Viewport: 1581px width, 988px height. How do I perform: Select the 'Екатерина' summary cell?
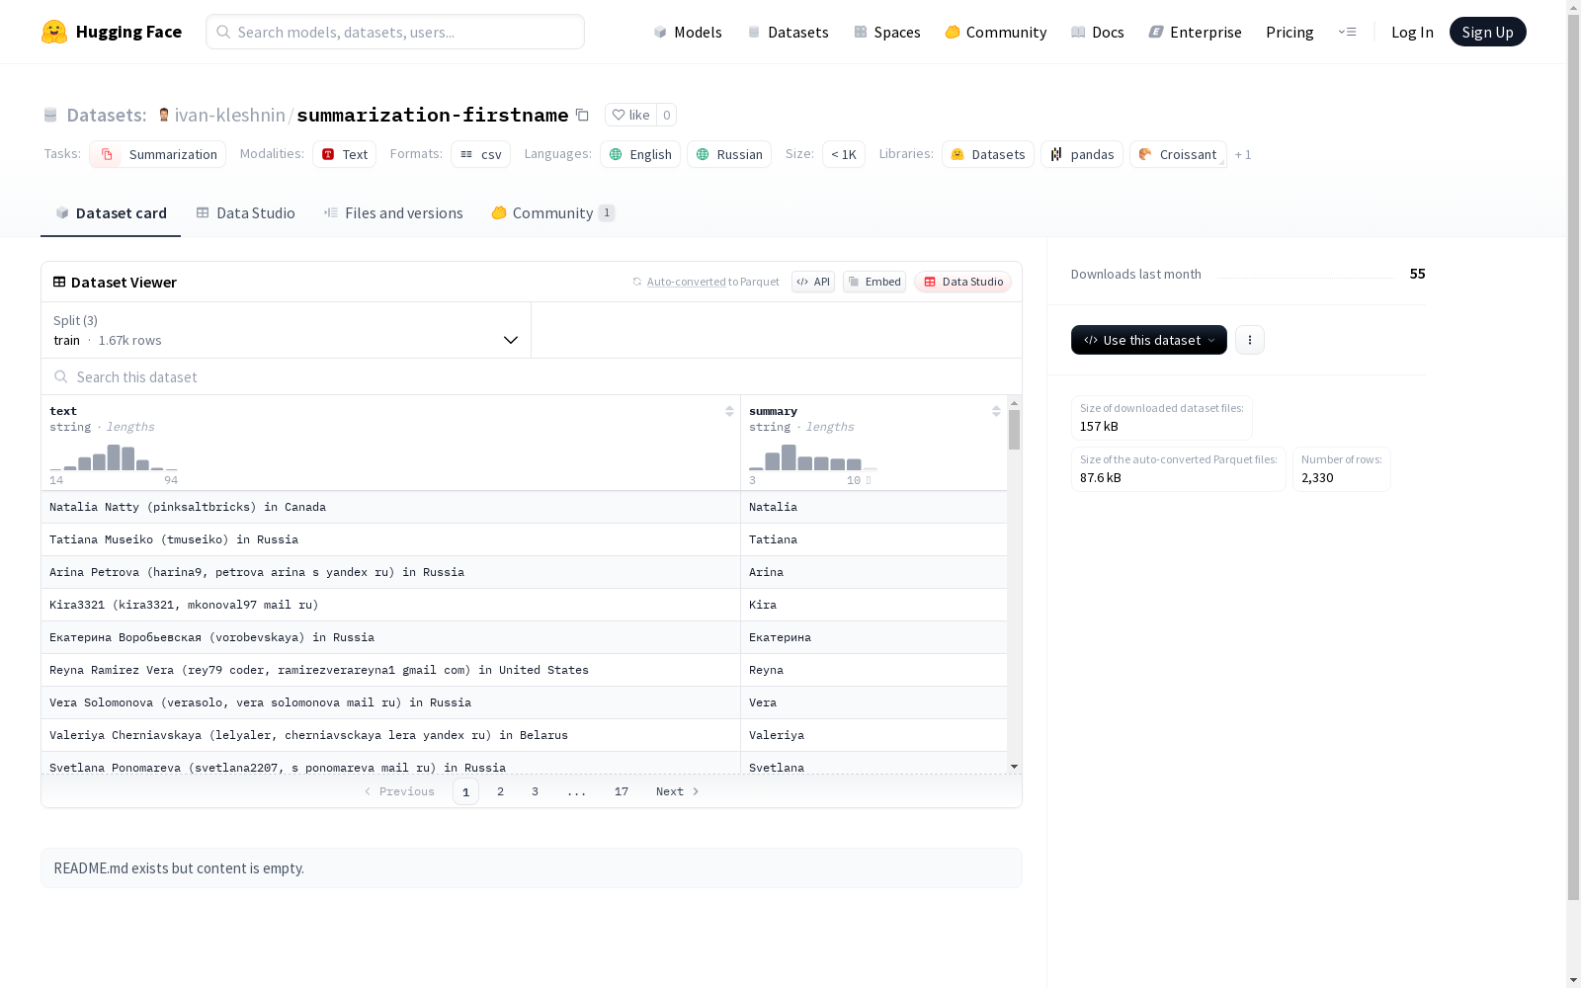tap(874, 637)
